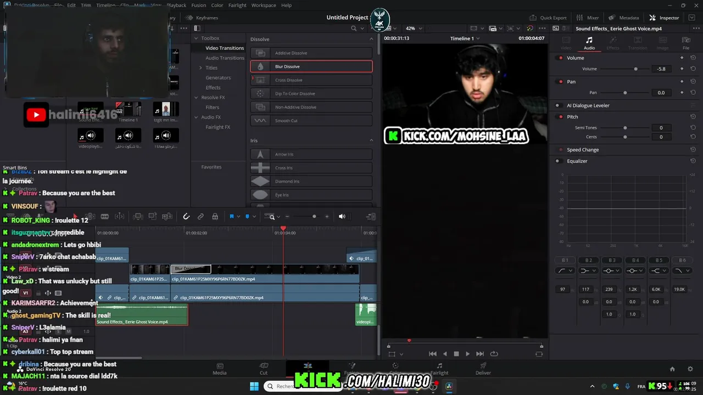Viewport: 703px width, 395px height.
Task: Open Band 1 filter type dropdown
Action: click(x=565, y=270)
